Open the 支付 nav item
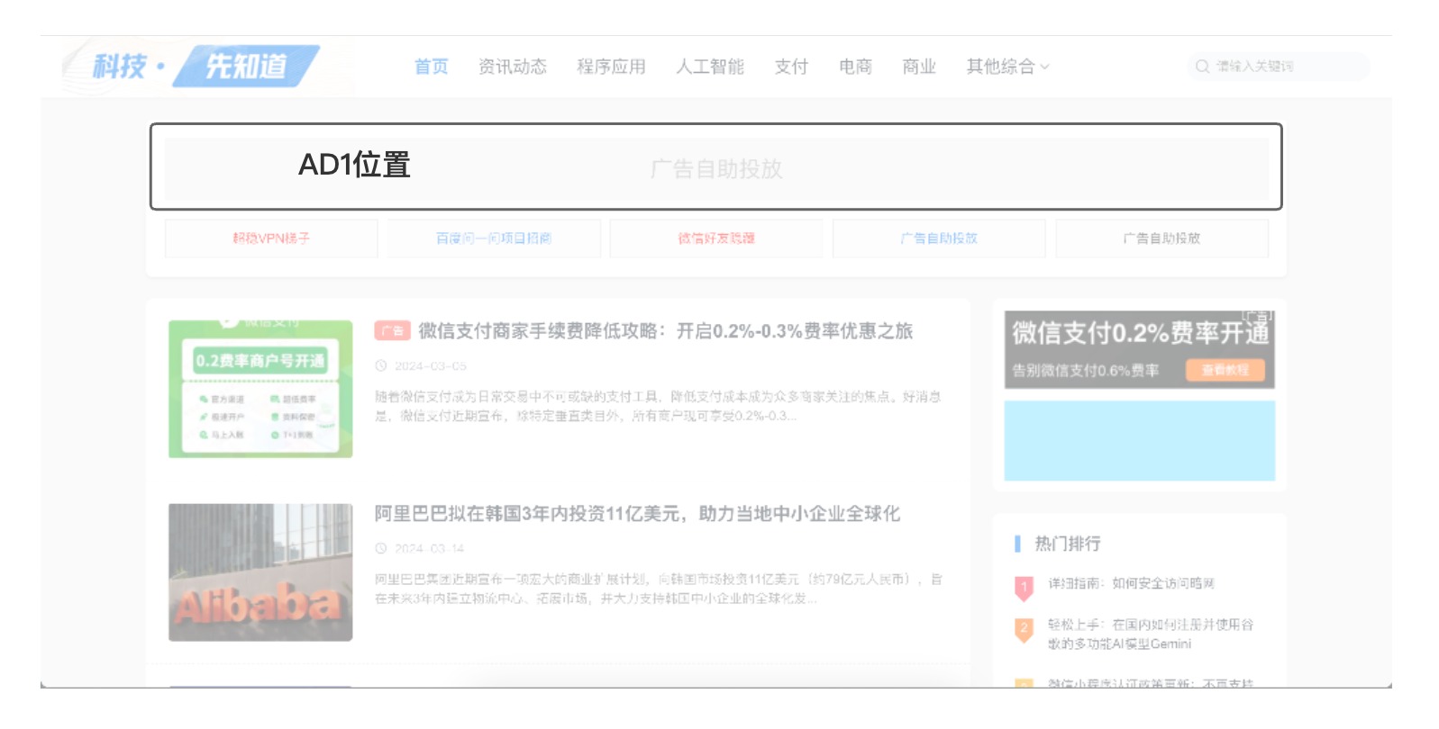This screenshot has width=1439, height=729. [x=791, y=67]
